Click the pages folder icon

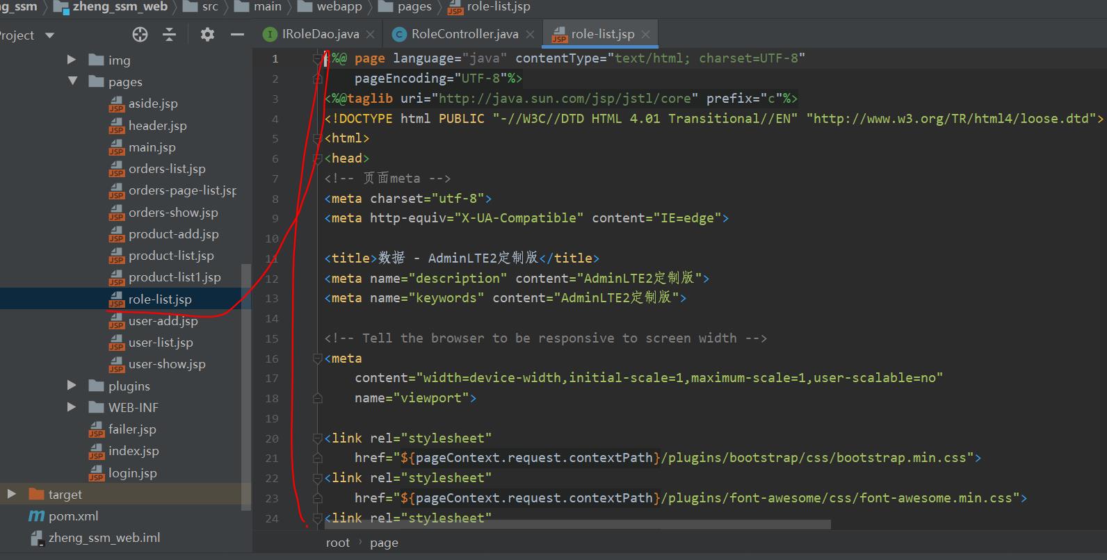tap(97, 81)
